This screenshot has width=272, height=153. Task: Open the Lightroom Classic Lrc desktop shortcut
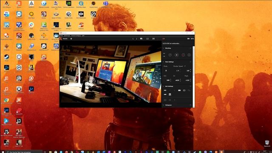[x=6, y=111]
